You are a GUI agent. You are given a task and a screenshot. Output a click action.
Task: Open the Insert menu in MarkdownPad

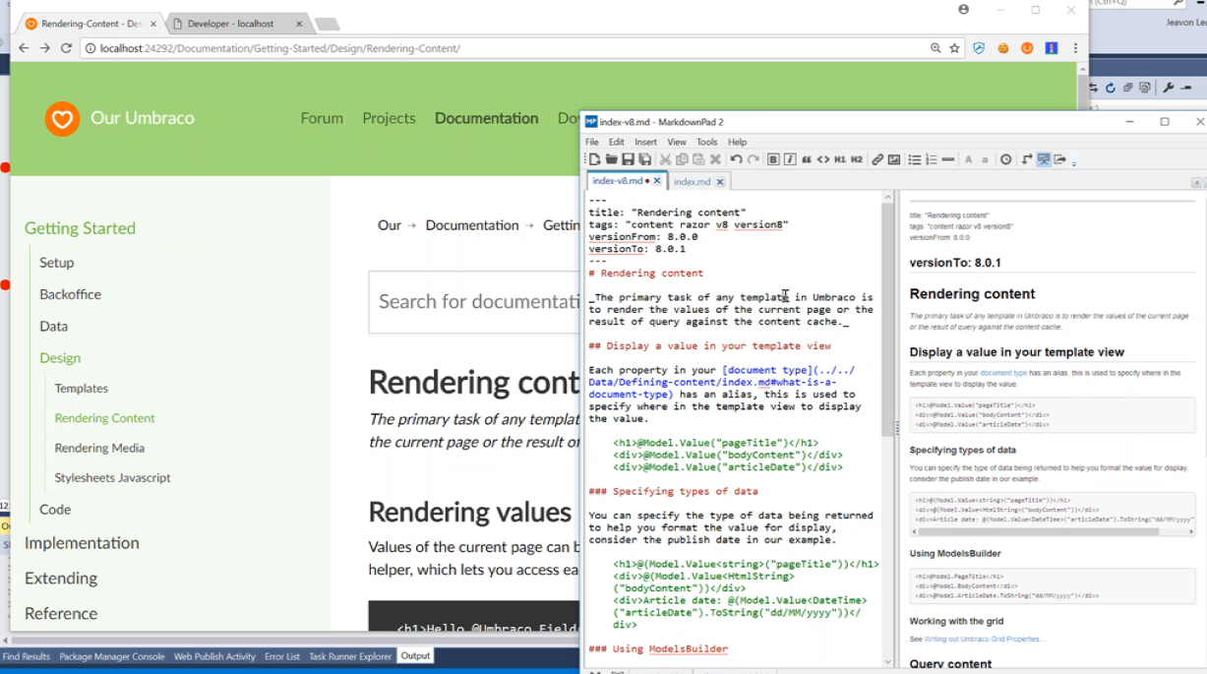coord(646,142)
